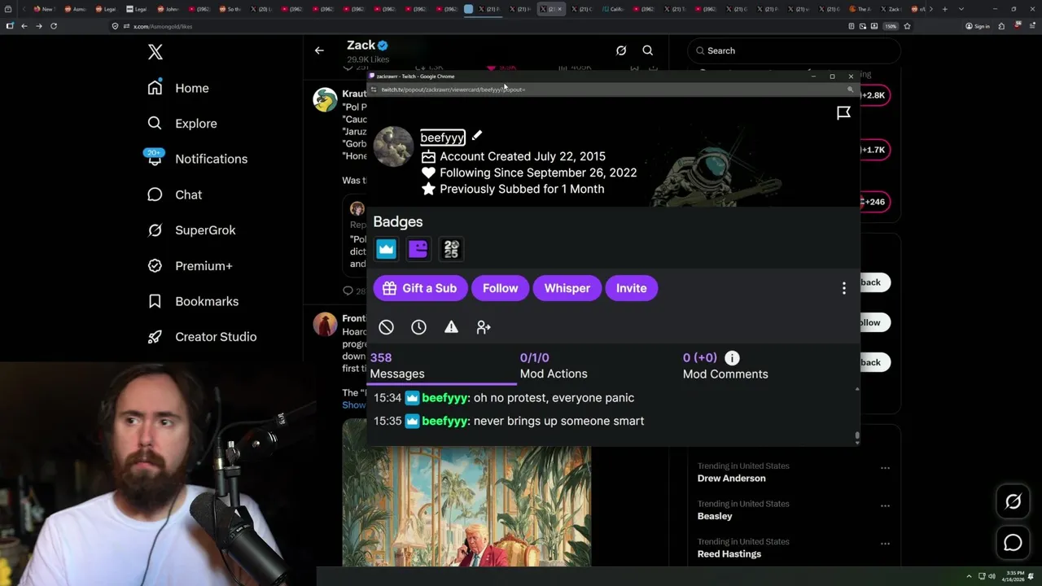Focus the X Search field
1042x586 pixels.
point(794,50)
